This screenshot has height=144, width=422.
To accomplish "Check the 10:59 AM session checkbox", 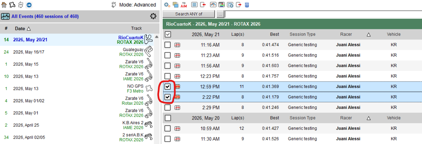I will (167, 128).
